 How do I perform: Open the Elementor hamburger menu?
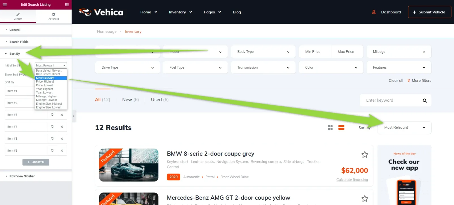[x=5, y=5]
